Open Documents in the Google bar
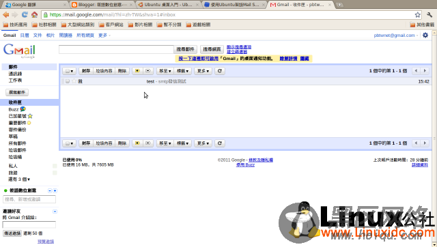The image size is (437, 247). pos(38,35)
